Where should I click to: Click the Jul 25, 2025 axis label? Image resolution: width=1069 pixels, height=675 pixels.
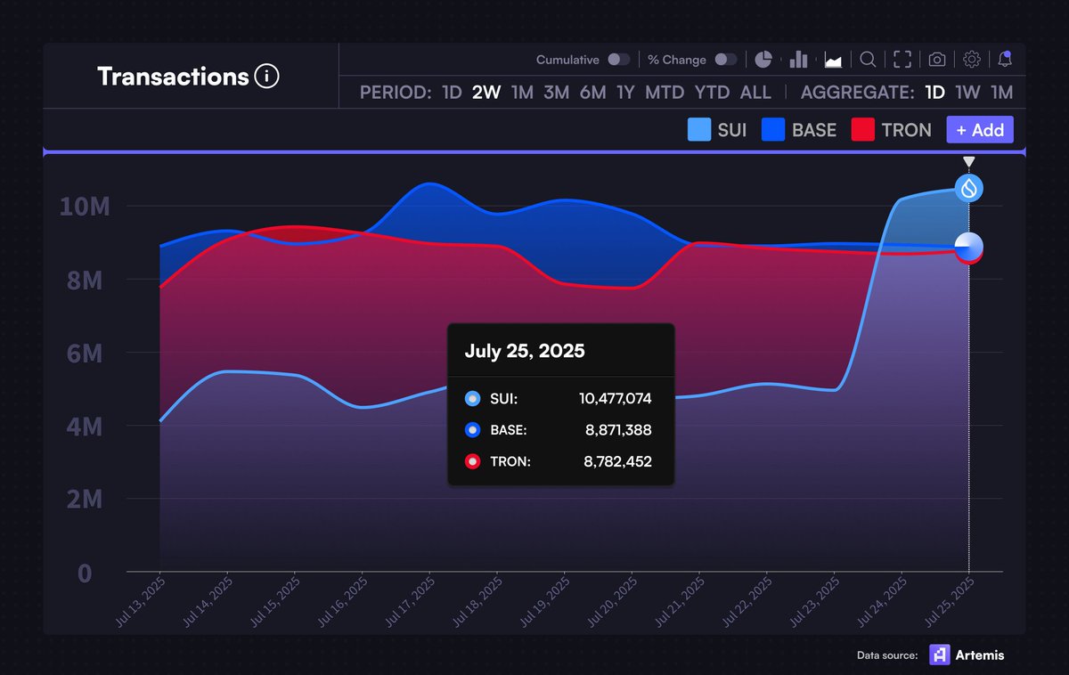[x=950, y=602]
